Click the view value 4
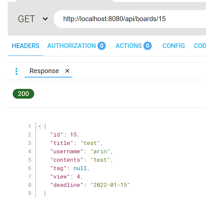The height and width of the screenshot is (210, 206). (x=78, y=177)
